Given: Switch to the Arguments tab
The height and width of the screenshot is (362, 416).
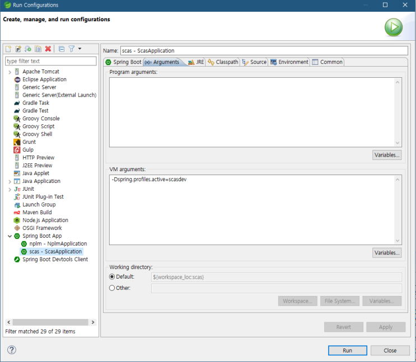Looking at the screenshot, I should pos(162,62).
